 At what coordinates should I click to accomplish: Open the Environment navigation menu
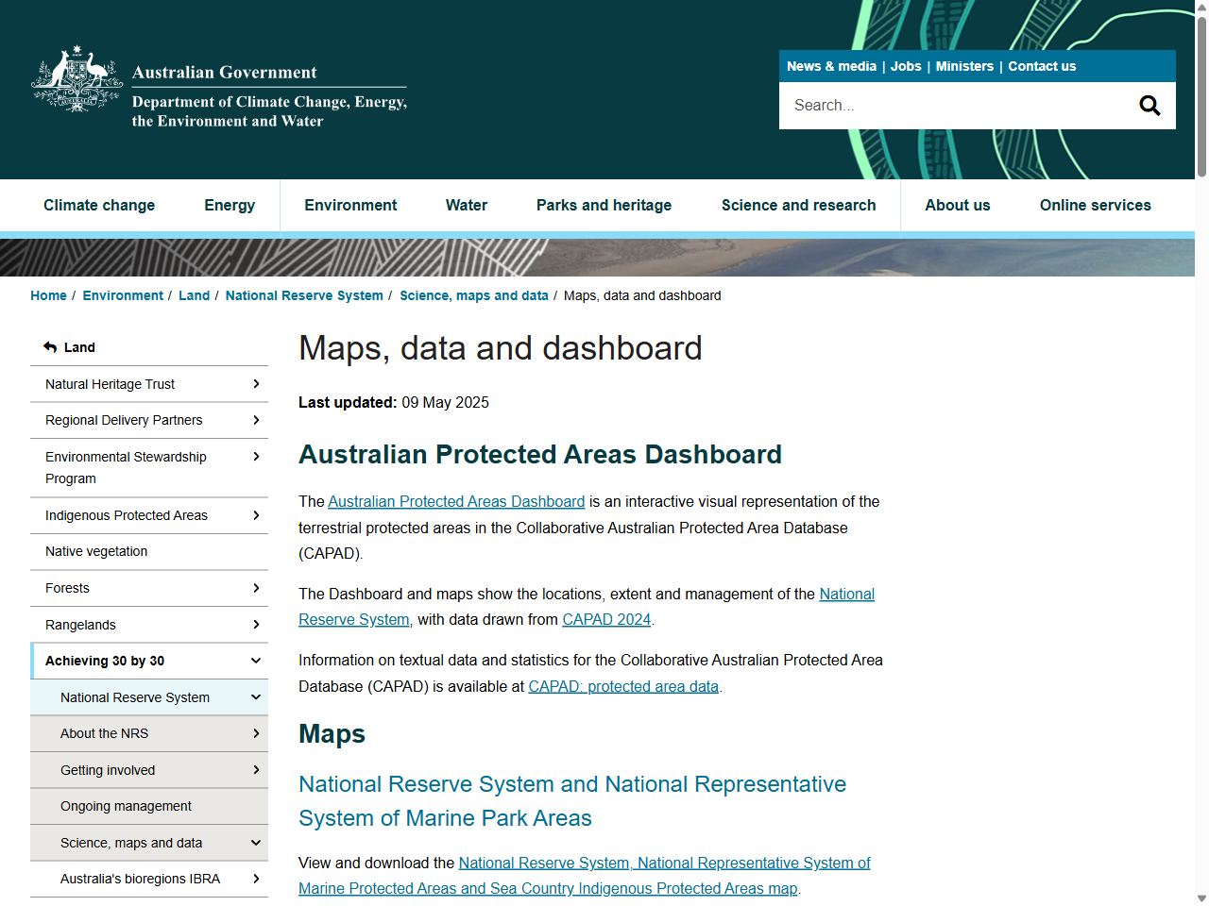(350, 205)
